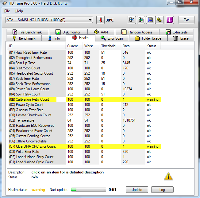Select the (0B) Calibration Retry Count row
This screenshot has height=198, width=200.
(85, 99)
